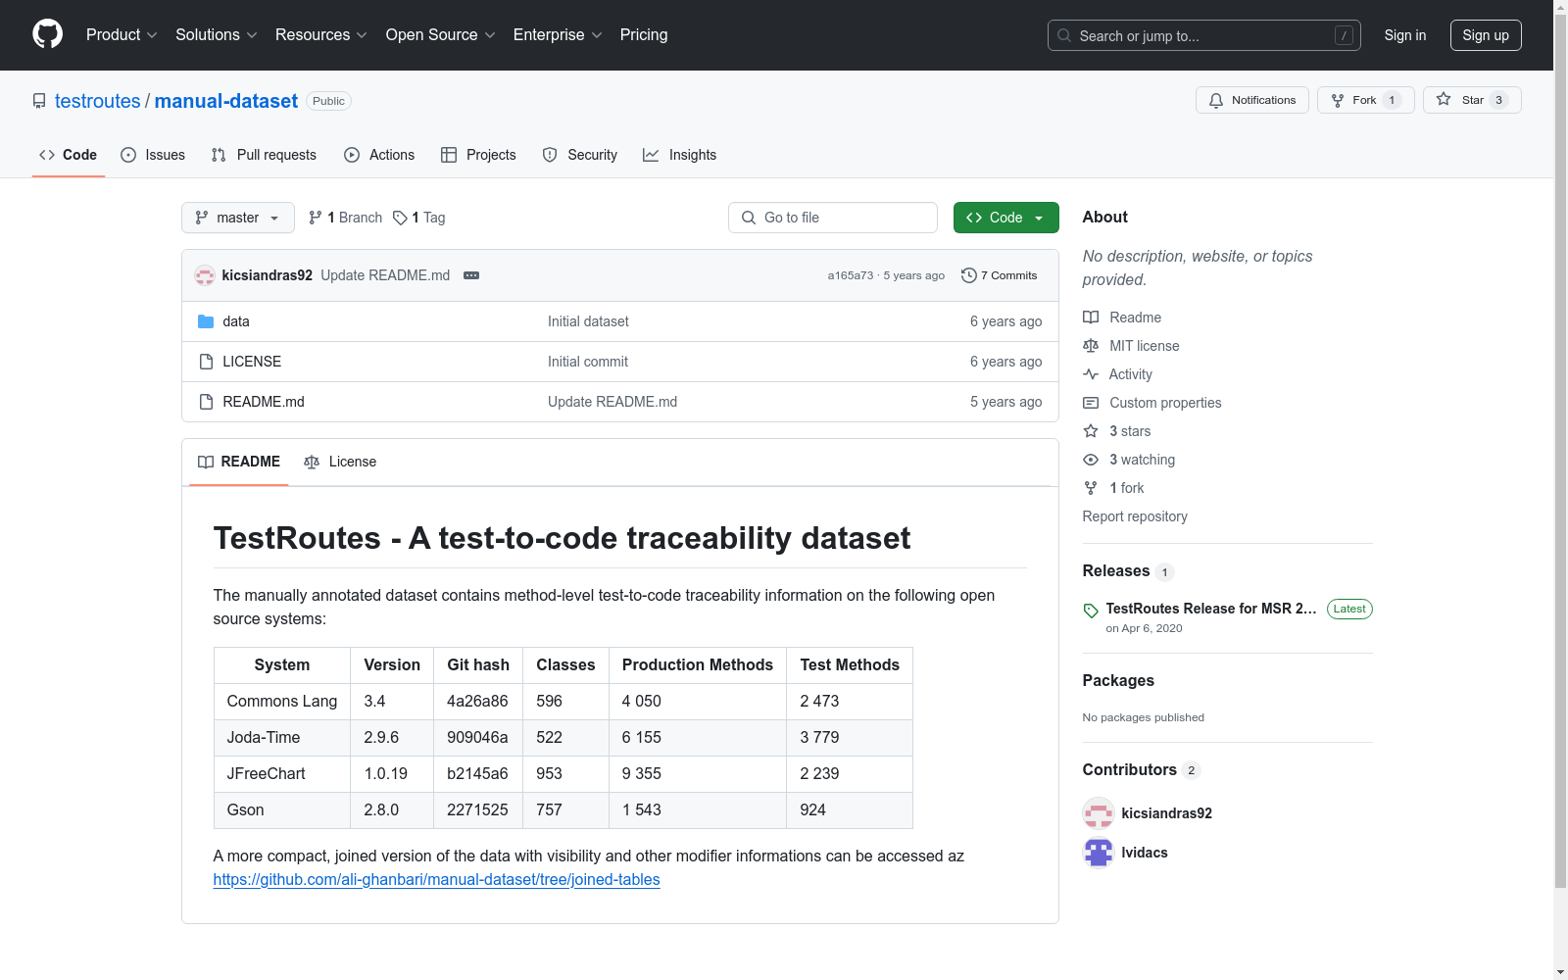
Task: Click the GitHub logo icon
Action: (47, 34)
